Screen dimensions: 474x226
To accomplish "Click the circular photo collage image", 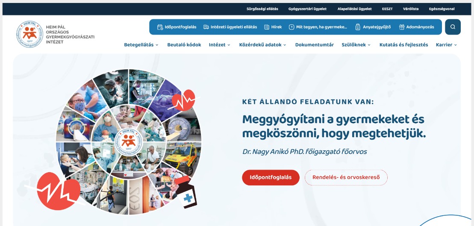I will point(129,142).
